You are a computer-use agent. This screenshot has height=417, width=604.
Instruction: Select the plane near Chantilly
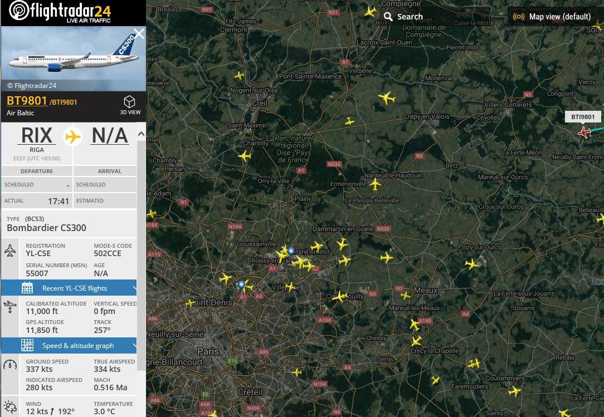click(x=245, y=156)
